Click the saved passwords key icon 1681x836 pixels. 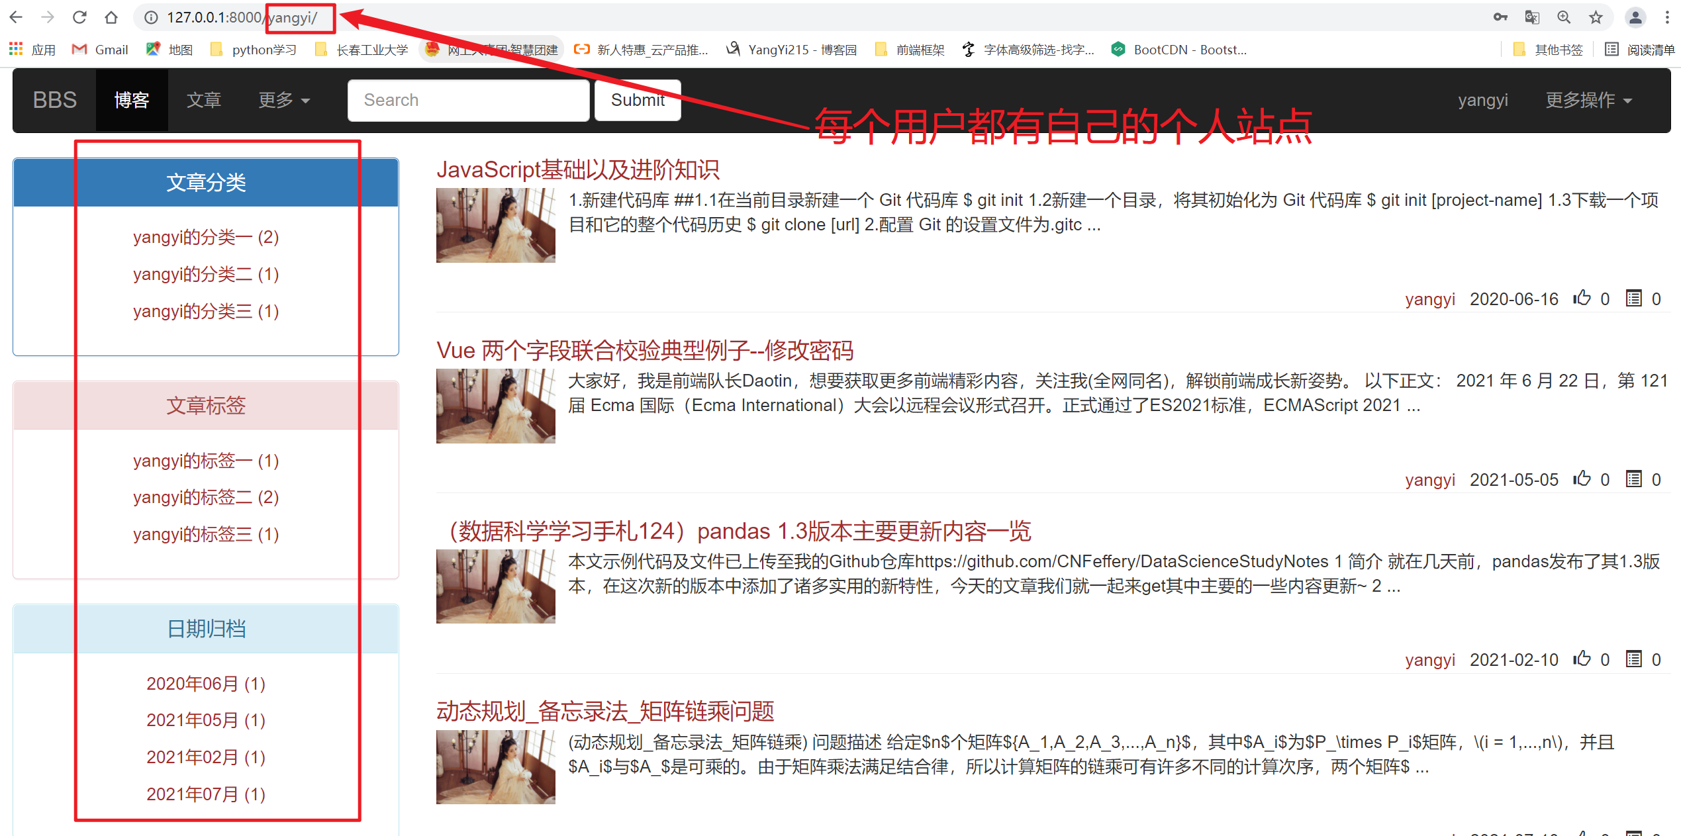tap(1500, 17)
